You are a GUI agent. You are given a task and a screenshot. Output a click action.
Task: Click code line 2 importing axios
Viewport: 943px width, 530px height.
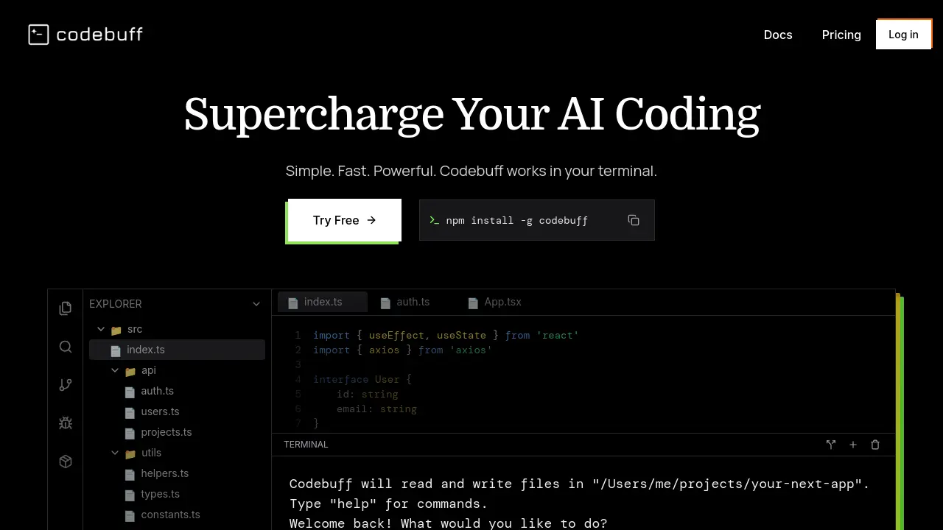pyautogui.click(x=402, y=350)
